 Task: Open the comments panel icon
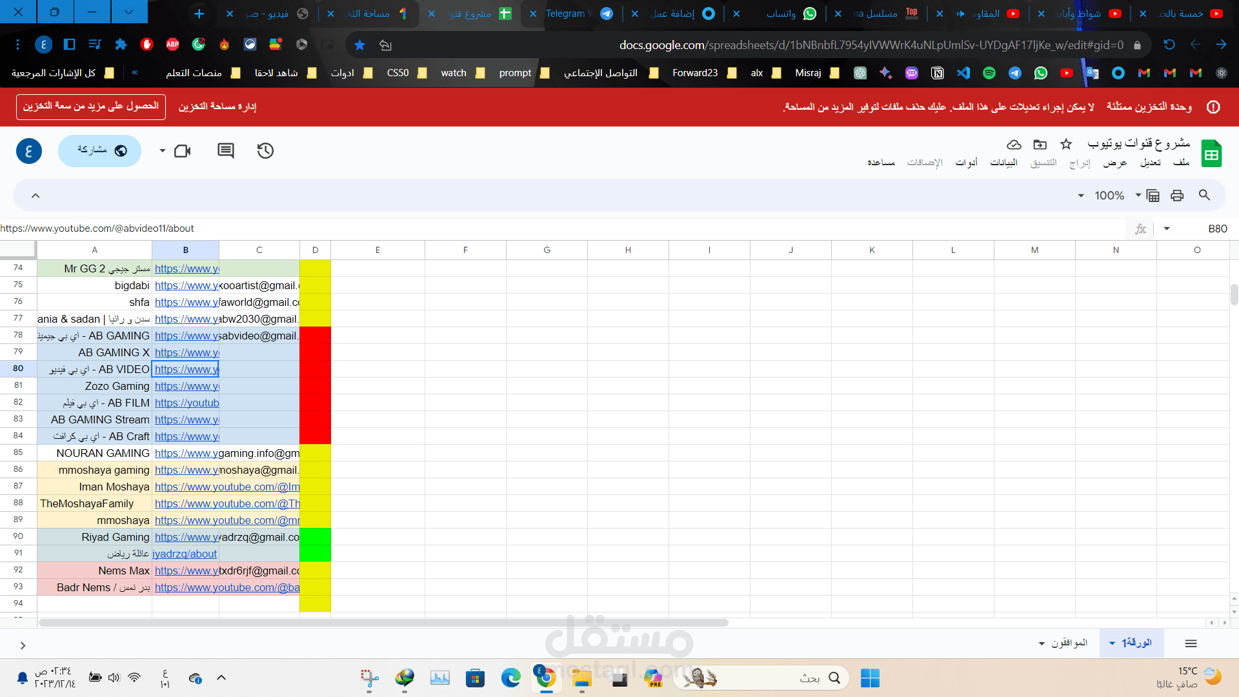click(x=226, y=151)
